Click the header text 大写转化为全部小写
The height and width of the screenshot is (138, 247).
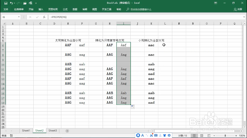pyautogui.click(x=68, y=40)
